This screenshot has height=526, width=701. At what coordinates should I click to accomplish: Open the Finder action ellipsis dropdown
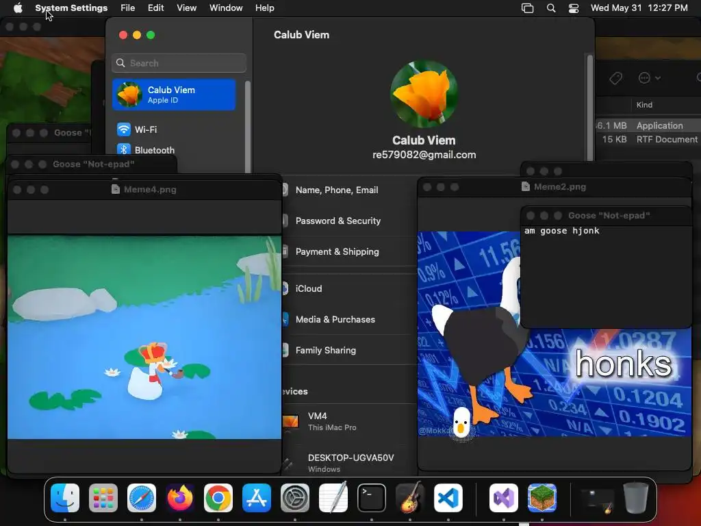[x=649, y=78]
